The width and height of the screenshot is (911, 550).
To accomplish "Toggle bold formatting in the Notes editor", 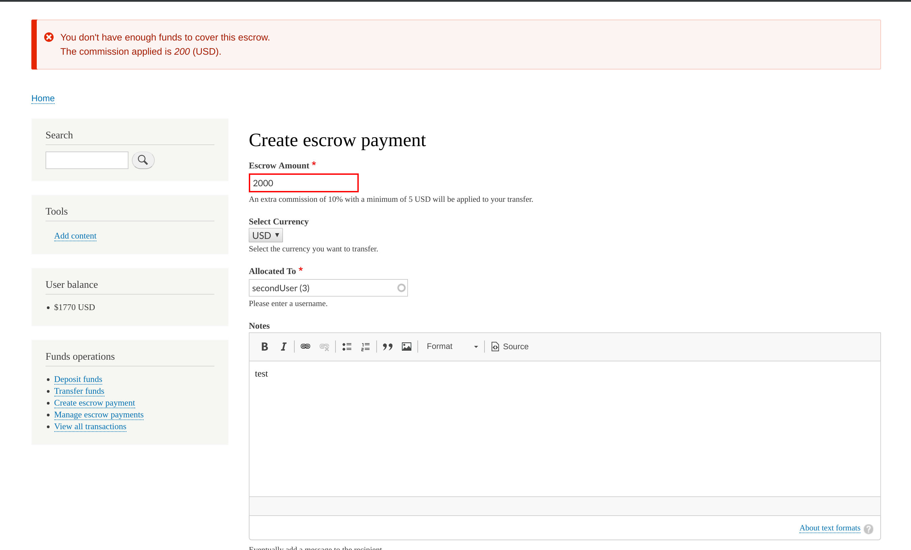I will (264, 347).
